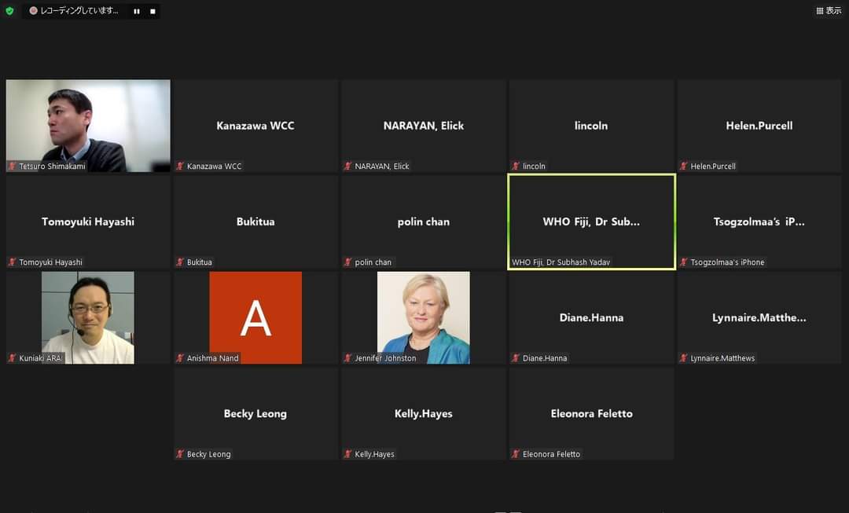Stop the meeting recording
849x513 pixels.
click(152, 12)
